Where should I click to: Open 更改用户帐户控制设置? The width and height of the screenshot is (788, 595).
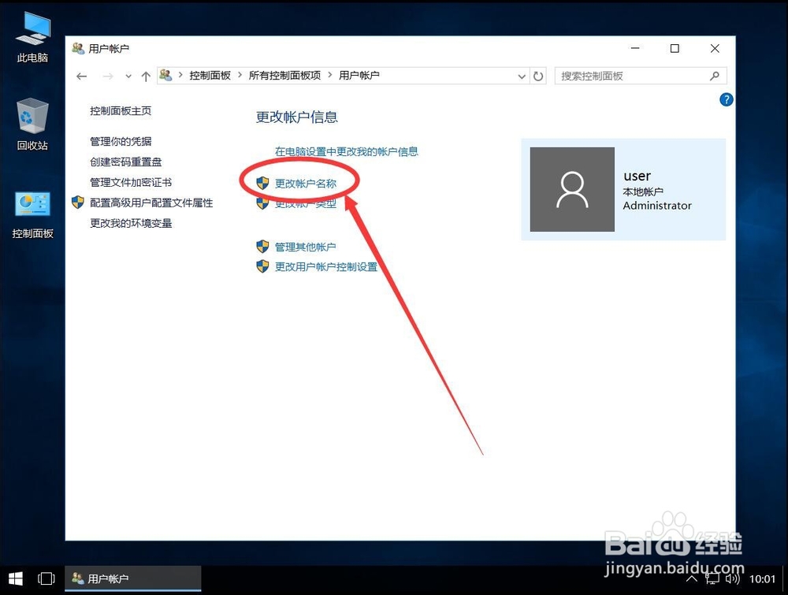(x=326, y=266)
